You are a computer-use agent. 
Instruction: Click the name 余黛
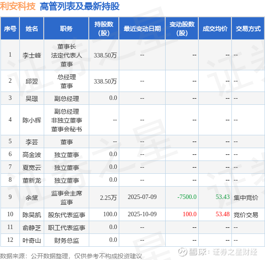[32, 198]
